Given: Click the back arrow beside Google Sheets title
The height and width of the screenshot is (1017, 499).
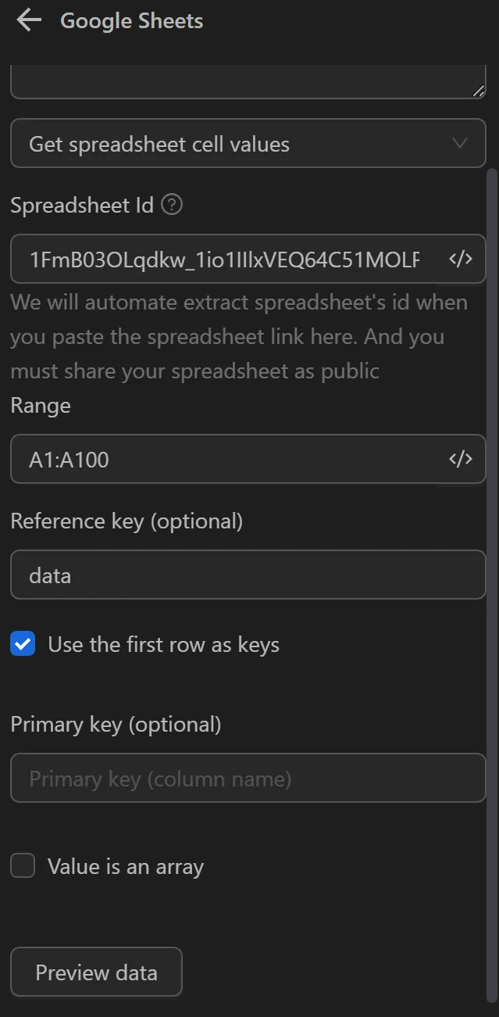Looking at the screenshot, I should (28, 20).
